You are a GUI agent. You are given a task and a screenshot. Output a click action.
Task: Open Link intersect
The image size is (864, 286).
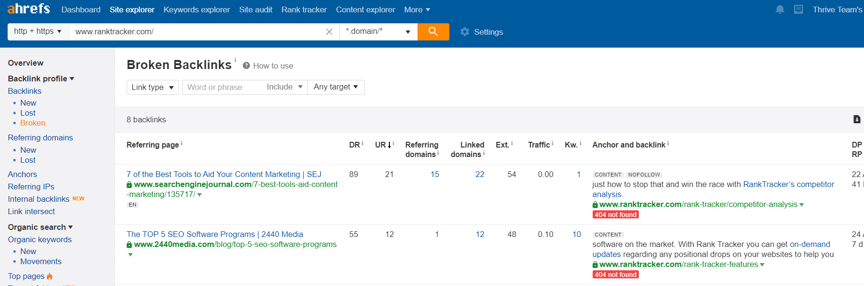tap(31, 211)
